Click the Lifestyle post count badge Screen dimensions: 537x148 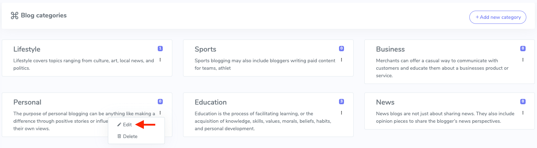[160, 48]
